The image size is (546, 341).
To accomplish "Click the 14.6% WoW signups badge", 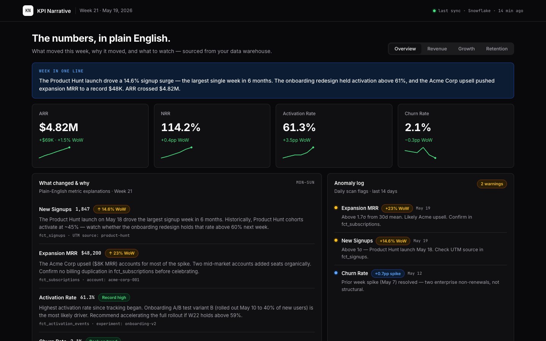I will click(111, 209).
